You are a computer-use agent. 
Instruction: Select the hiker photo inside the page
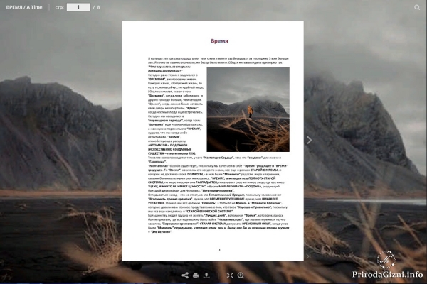(248, 109)
